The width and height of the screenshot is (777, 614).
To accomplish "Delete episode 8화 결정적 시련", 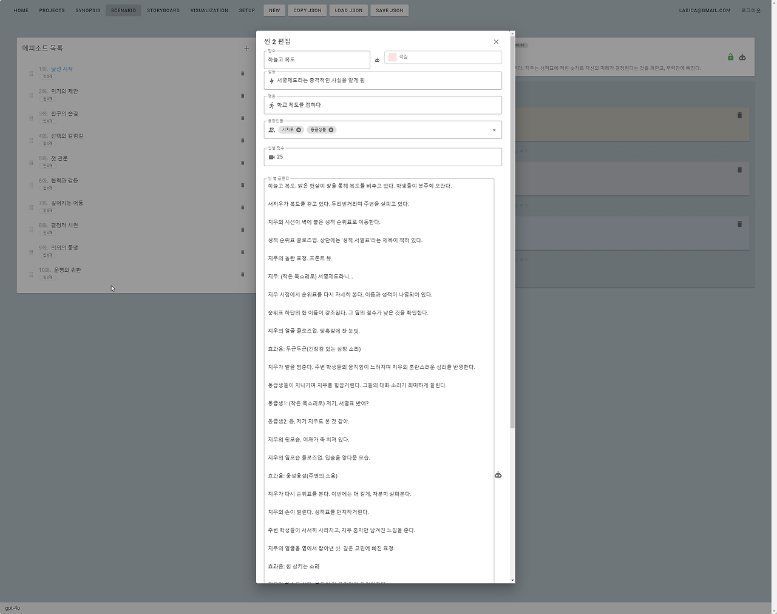I will (243, 230).
